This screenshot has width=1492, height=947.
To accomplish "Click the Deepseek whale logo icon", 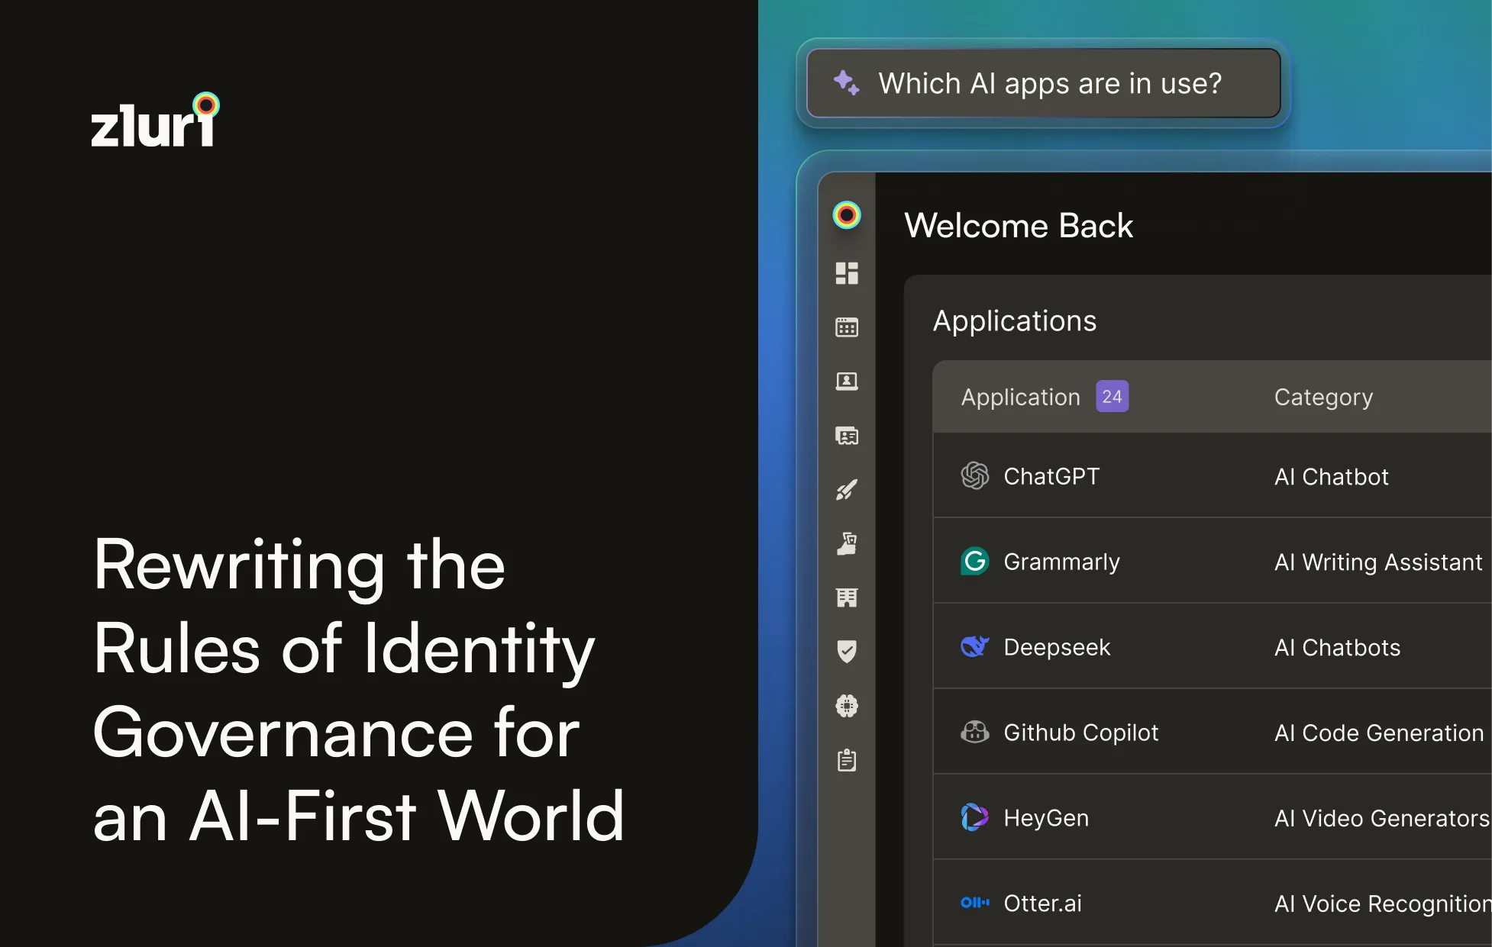I will tap(975, 647).
